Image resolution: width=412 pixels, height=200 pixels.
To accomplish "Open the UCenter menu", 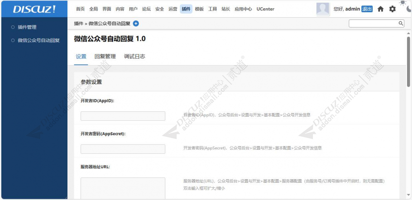I will pos(265,9).
